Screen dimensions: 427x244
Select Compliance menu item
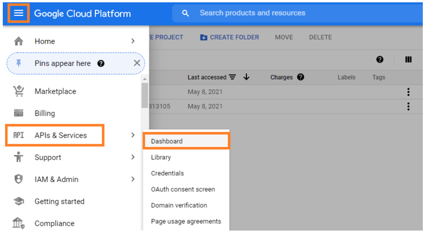(54, 223)
